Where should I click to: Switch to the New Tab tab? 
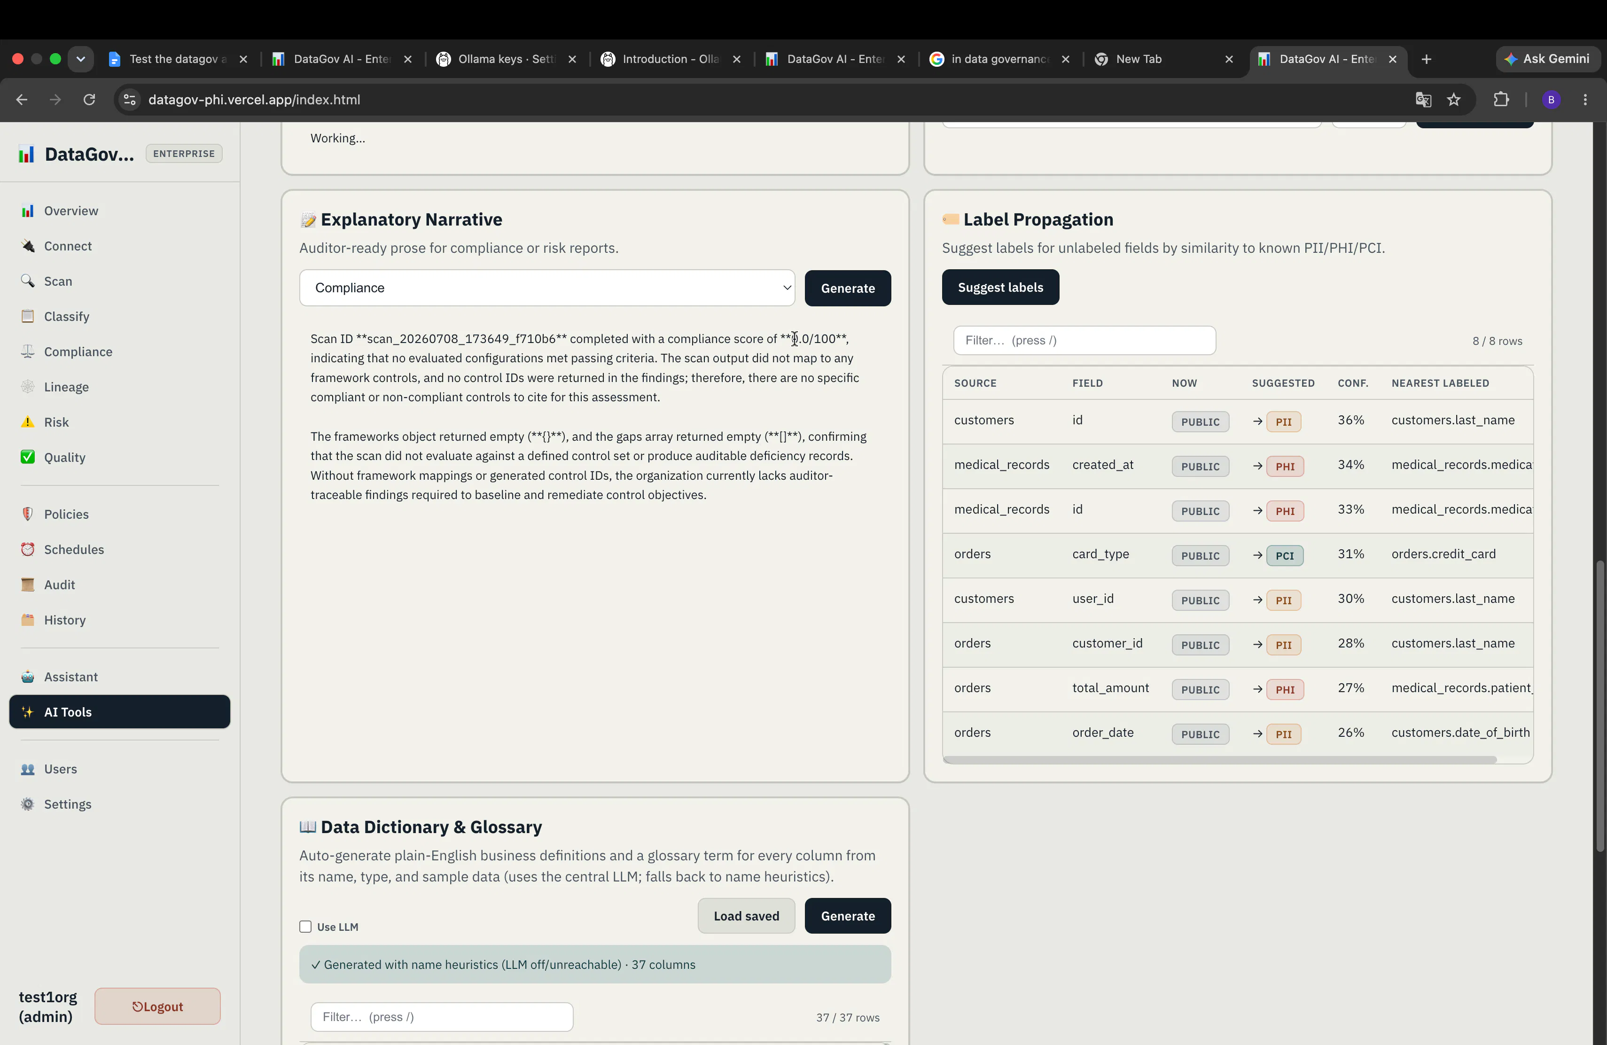tap(1163, 59)
